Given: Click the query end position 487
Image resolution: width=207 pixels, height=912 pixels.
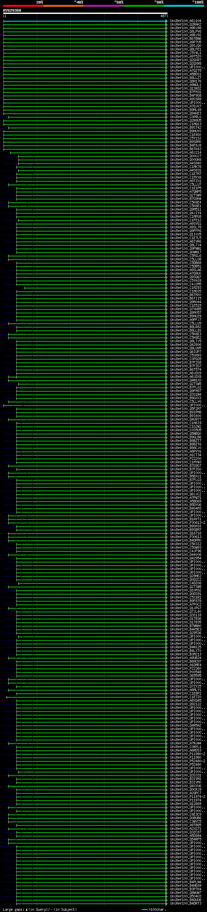Looking at the screenshot, I should tap(163, 16).
